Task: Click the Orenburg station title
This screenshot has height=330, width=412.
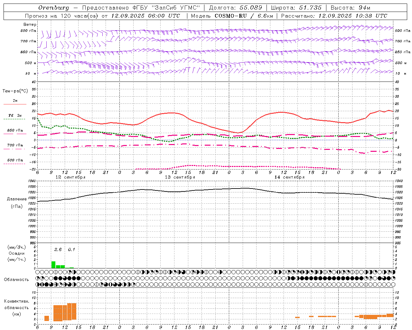Action: pyautogui.click(x=53, y=7)
